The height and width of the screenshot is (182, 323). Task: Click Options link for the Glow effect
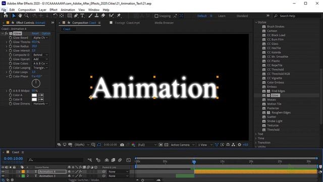pyautogui.click(x=46, y=33)
